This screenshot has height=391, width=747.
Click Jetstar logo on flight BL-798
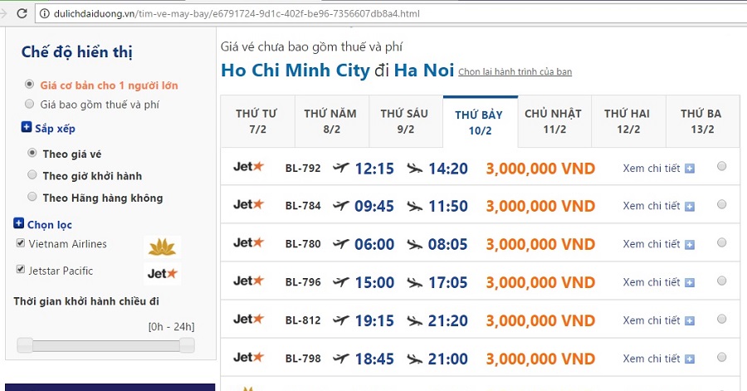click(x=248, y=357)
